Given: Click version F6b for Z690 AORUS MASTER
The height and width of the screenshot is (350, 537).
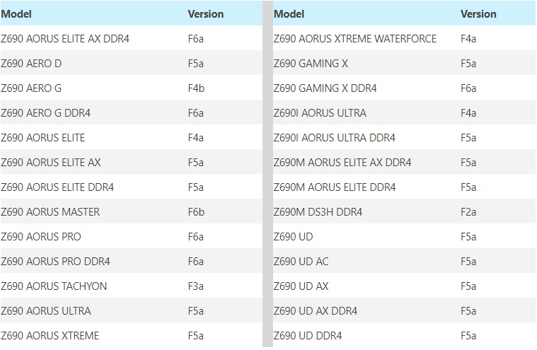Looking at the screenshot, I should tap(196, 212).
